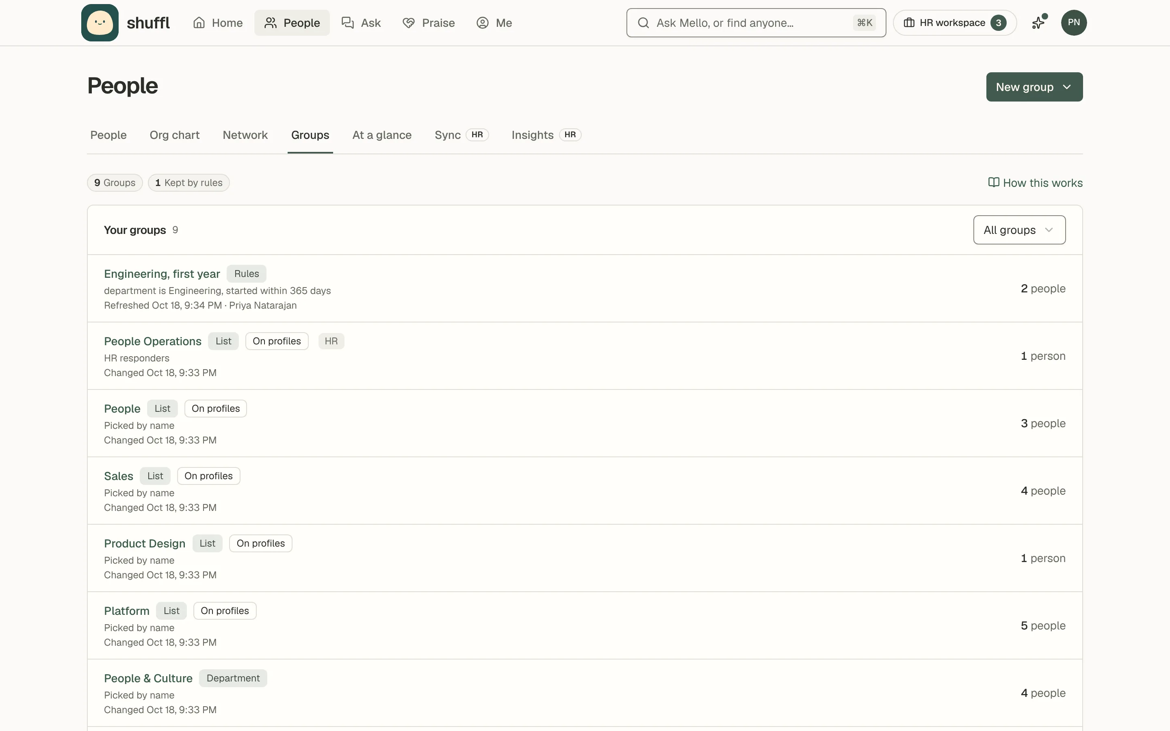Open the Product Design group
Screen dimensions: 1170x731
(145, 543)
